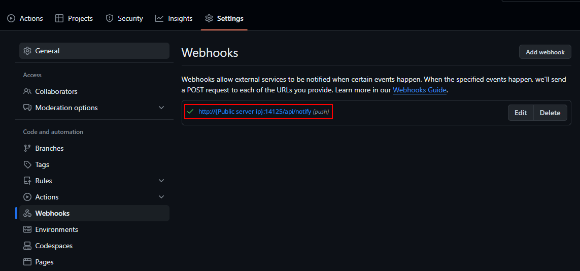Screen dimensions: 580x271
Task: Open the Actions tab in top navigation
Action: coord(25,18)
